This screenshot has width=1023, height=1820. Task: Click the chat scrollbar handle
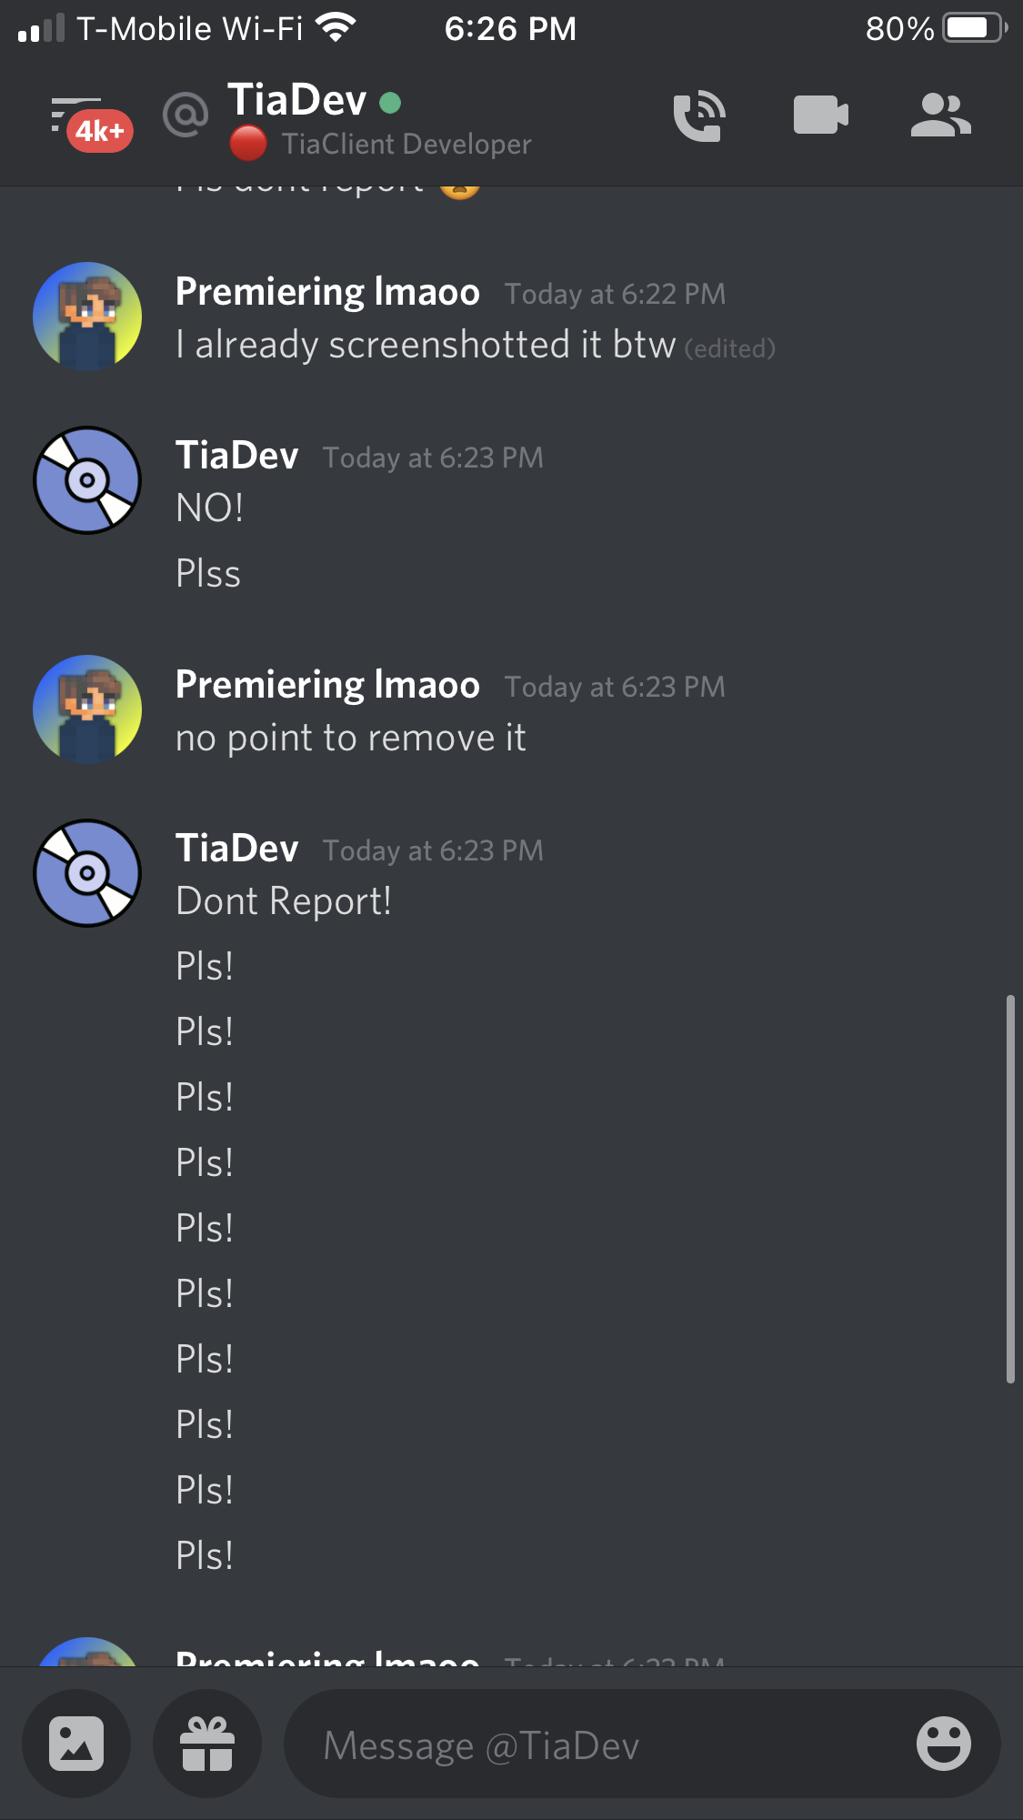tap(1009, 1189)
